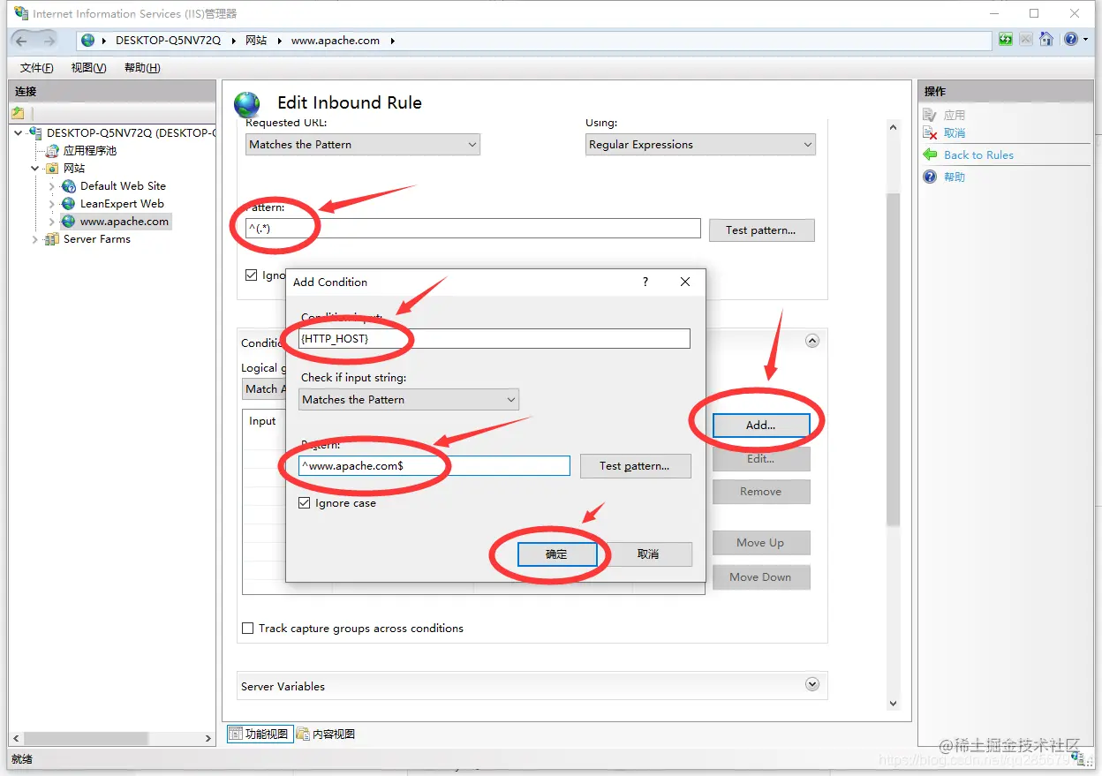Cancel dialog with 取消 button
Screen dimensions: 1102x776
coord(648,554)
